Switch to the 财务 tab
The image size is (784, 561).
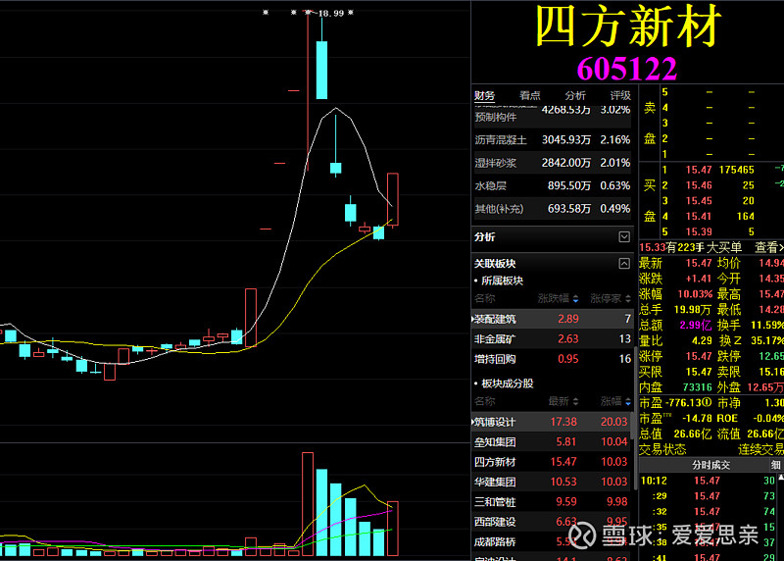coord(484,95)
